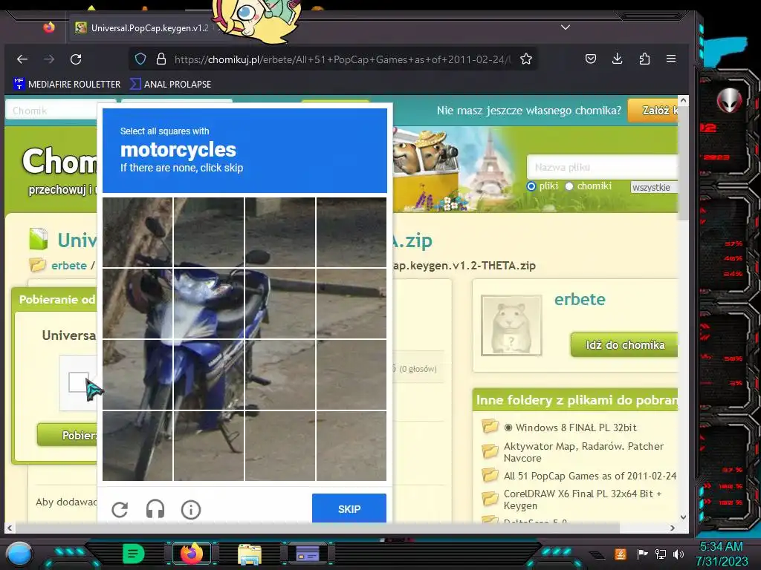The image size is (761, 570).
Task: Bookmark this page with the star icon
Action: pyautogui.click(x=526, y=59)
